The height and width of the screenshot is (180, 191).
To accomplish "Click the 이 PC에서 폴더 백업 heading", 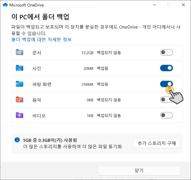I will point(40,17).
